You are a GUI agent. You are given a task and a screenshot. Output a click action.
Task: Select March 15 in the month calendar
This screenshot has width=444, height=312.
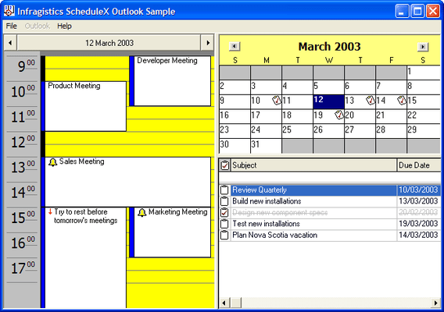point(424,101)
